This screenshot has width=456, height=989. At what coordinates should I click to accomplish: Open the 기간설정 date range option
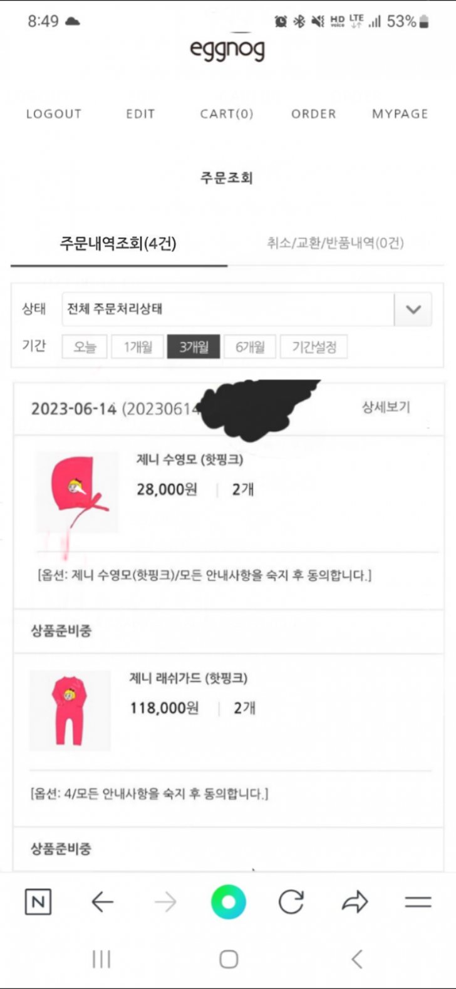[x=314, y=347]
